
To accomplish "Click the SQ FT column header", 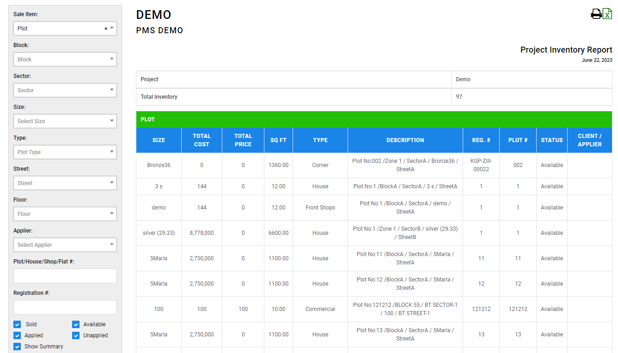I will tap(278, 140).
